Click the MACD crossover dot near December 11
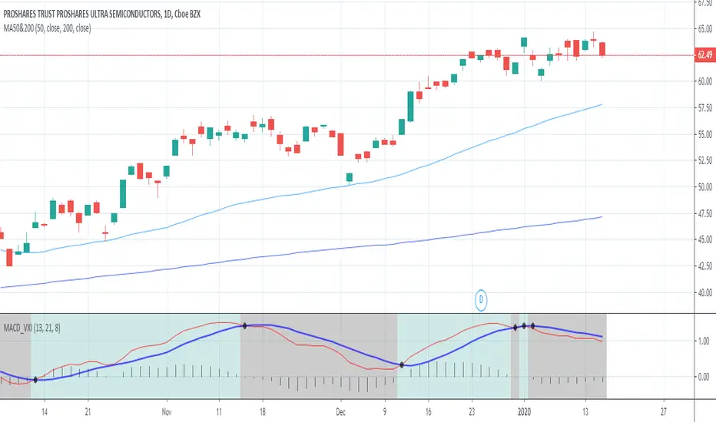The height and width of the screenshot is (422, 716). click(x=402, y=365)
